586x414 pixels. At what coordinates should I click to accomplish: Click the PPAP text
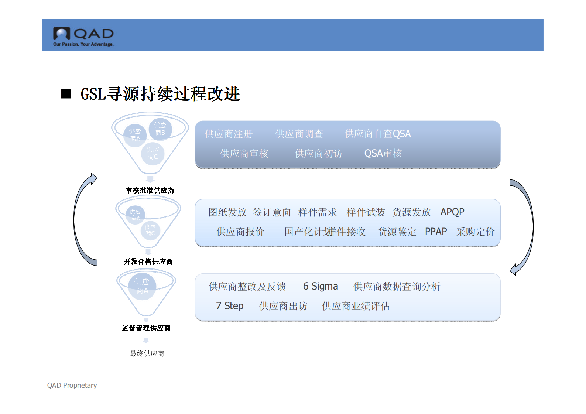(x=436, y=232)
